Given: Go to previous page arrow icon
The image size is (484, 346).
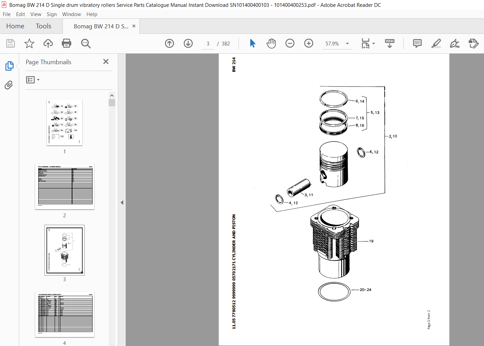Looking at the screenshot, I should point(169,43).
